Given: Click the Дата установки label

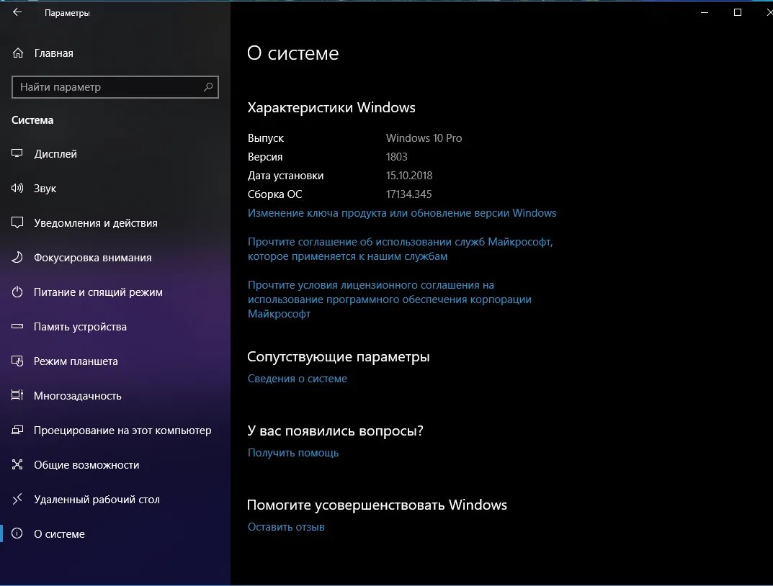Looking at the screenshot, I should click(285, 176).
